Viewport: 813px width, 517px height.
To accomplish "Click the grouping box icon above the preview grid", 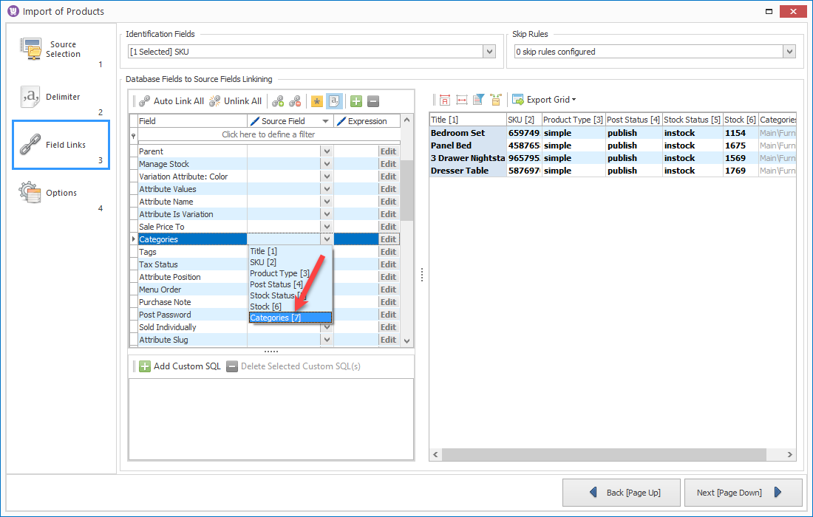I will [496, 100].
